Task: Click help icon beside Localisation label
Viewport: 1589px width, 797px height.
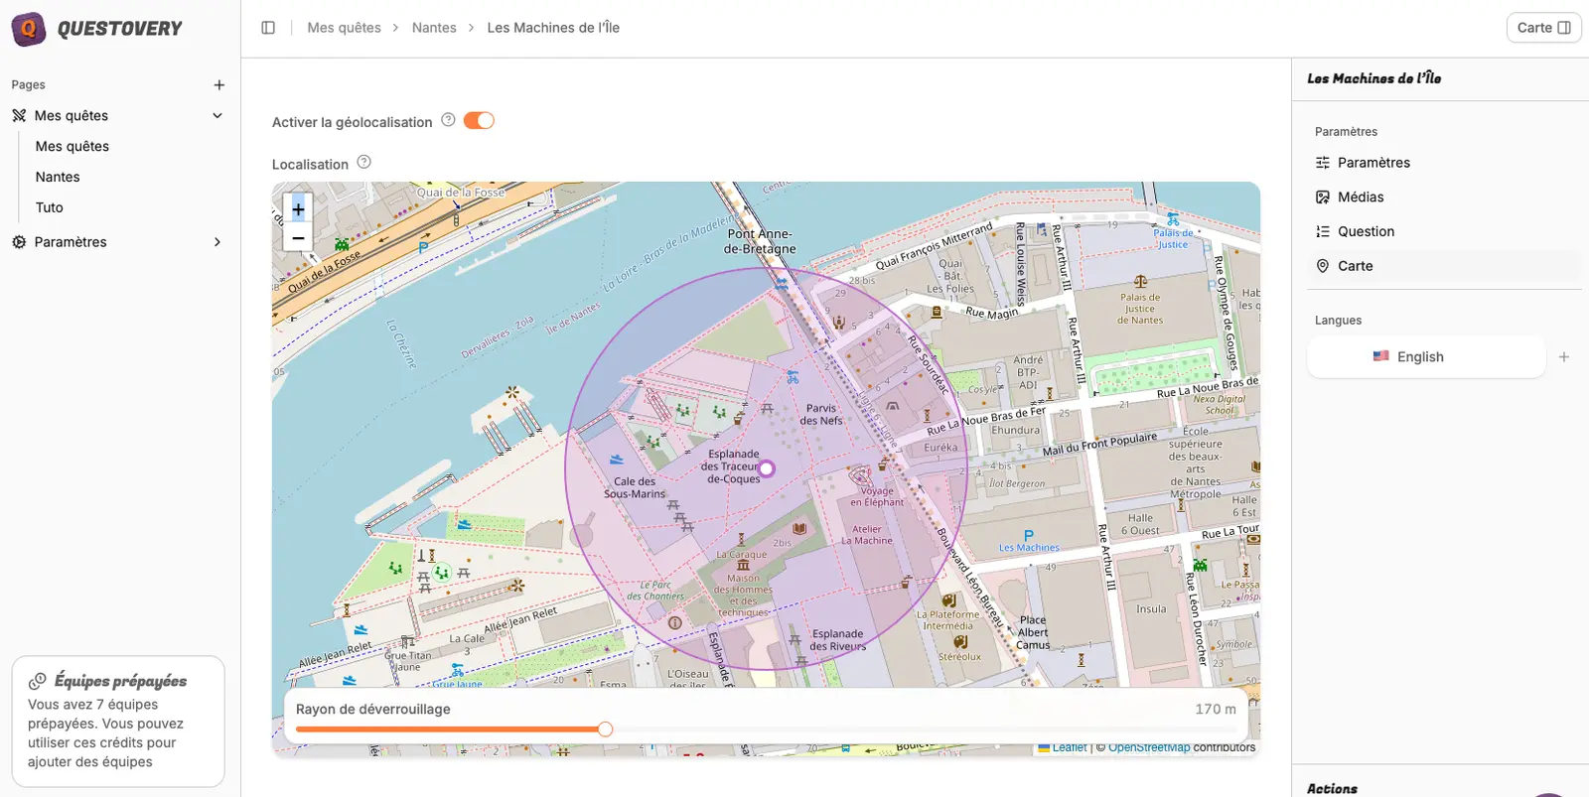Action: point(363,162)
